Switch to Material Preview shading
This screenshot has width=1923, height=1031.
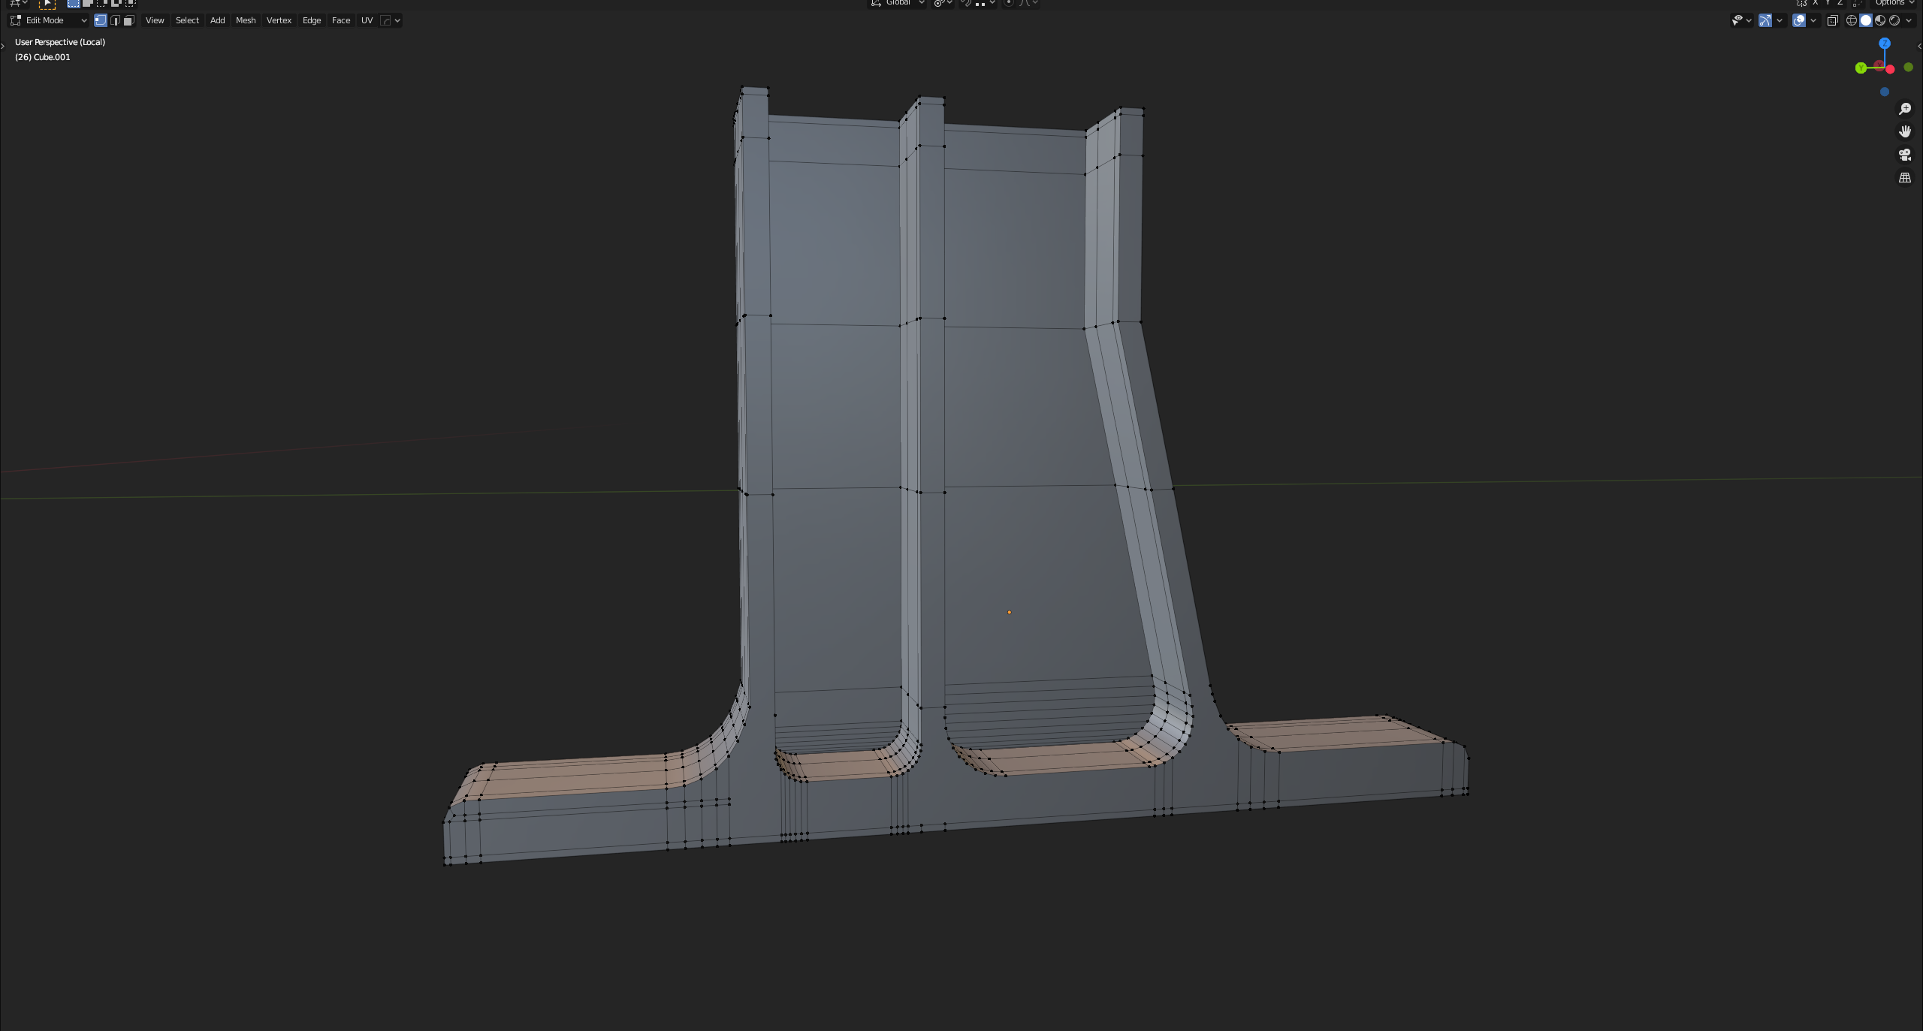[x=1880, y=20]
